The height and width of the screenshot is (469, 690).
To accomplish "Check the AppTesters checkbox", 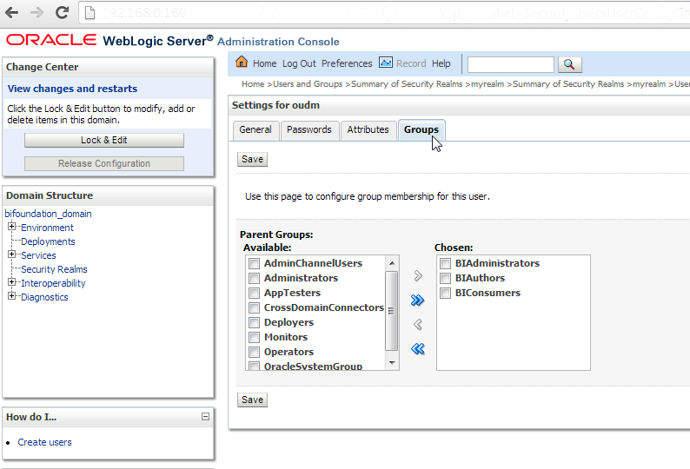I will 254,293.
